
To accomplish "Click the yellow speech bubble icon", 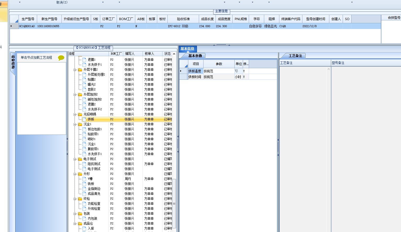I will pos(61,58).
